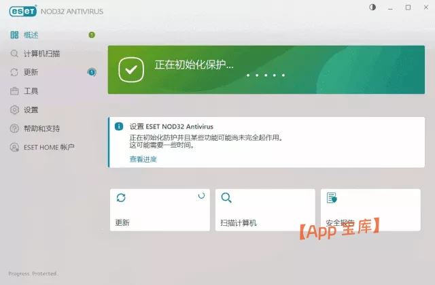Click the NOD32 ANTIVIRUS title text
Viewport: 435px width, 285px height.
[72, 12]
